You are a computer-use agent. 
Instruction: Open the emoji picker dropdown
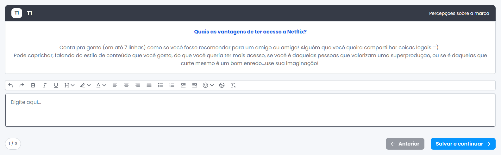(208, 85)
